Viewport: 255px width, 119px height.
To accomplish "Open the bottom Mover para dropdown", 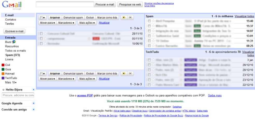I will 47,79.
